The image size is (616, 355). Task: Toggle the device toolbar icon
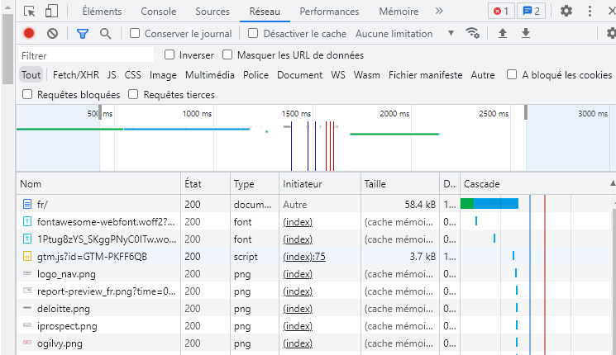[x=51, y=12]
